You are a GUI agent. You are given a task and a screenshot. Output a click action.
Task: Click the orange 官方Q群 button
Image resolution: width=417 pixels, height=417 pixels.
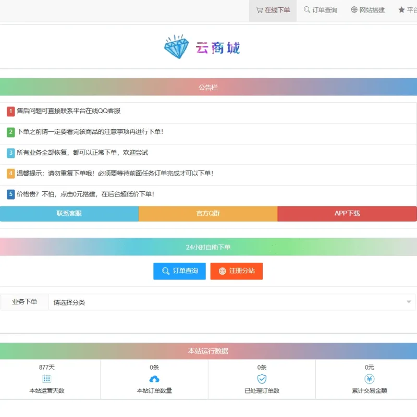click(208, 214)
